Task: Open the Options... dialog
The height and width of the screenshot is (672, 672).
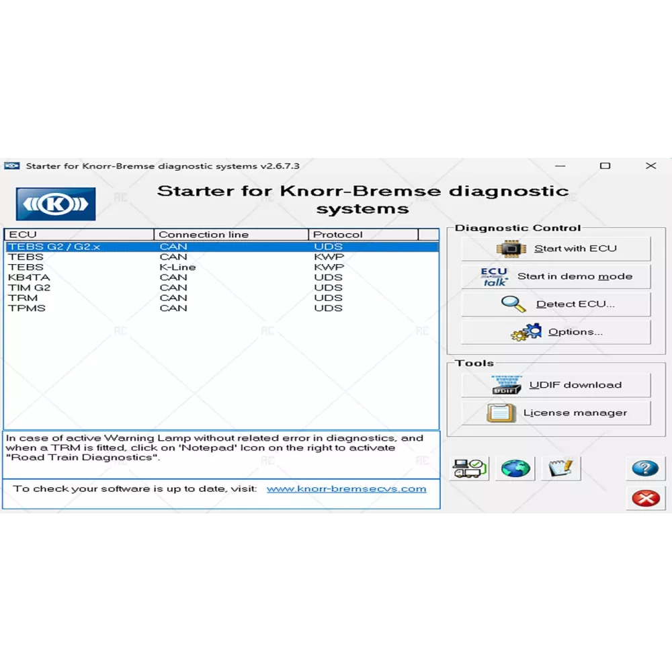Action: click(556, 332)
